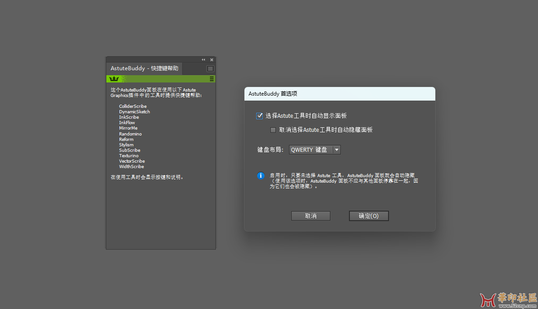Enable 取消选择Astute工具时自动隐藏面板 checkbox

pyautogui.click(x=273, y=130)
